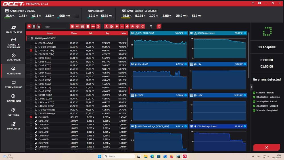Open the Stability Certificate section
The height and width of the screenshot is (160, 284).
[14, 43]
